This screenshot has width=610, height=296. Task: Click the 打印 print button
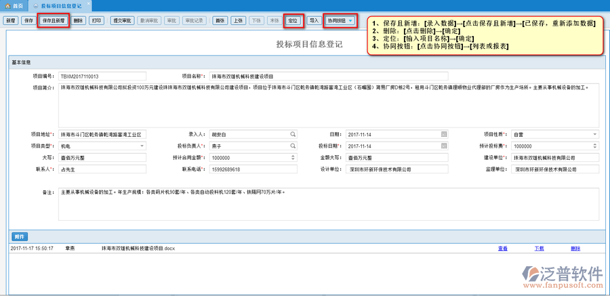[x=98, y=21]
